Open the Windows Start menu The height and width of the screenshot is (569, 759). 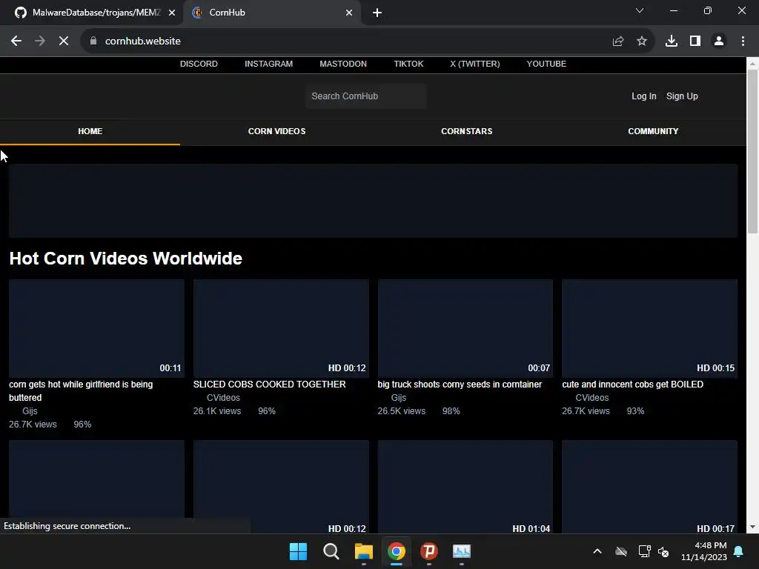(298, 551)
